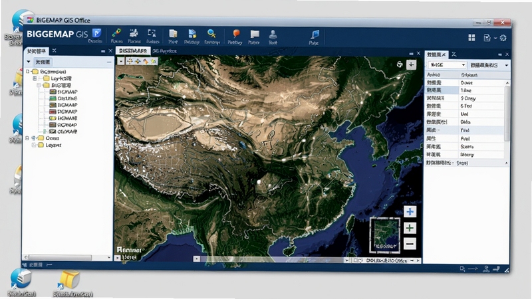Collapse the bottom section arrow of properties panel
Viewport: 532px width, 299px height.
tap(507, 163)
